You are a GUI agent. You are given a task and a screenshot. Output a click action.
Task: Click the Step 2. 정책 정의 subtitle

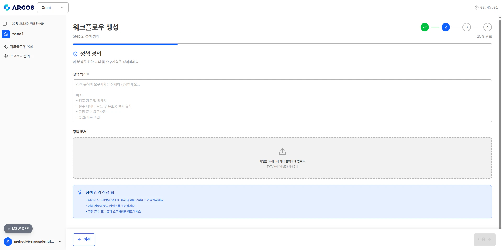pyautogui.click(x=86, y=36)
